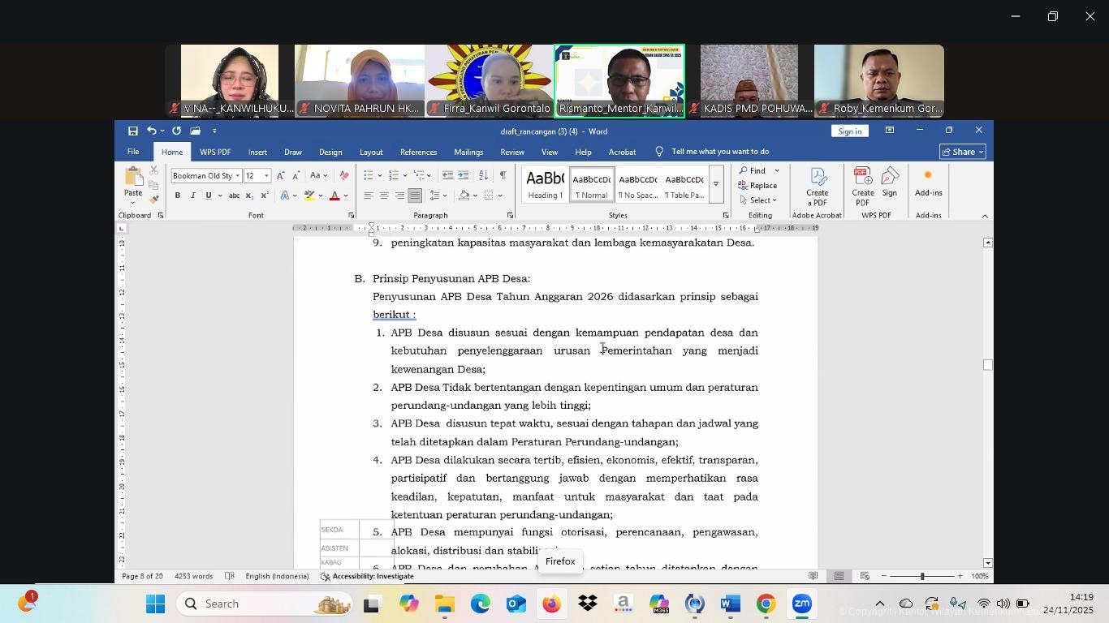Switch to the References tab
This screenshot has width=1109, height=623.
tap(418, 153)
